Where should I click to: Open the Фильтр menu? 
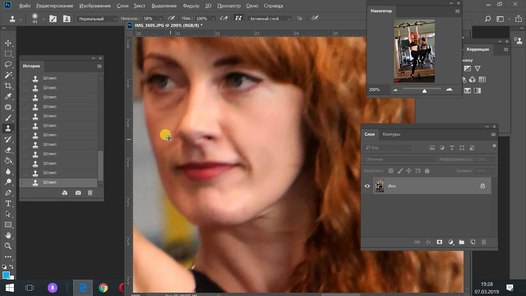point(191,6)
